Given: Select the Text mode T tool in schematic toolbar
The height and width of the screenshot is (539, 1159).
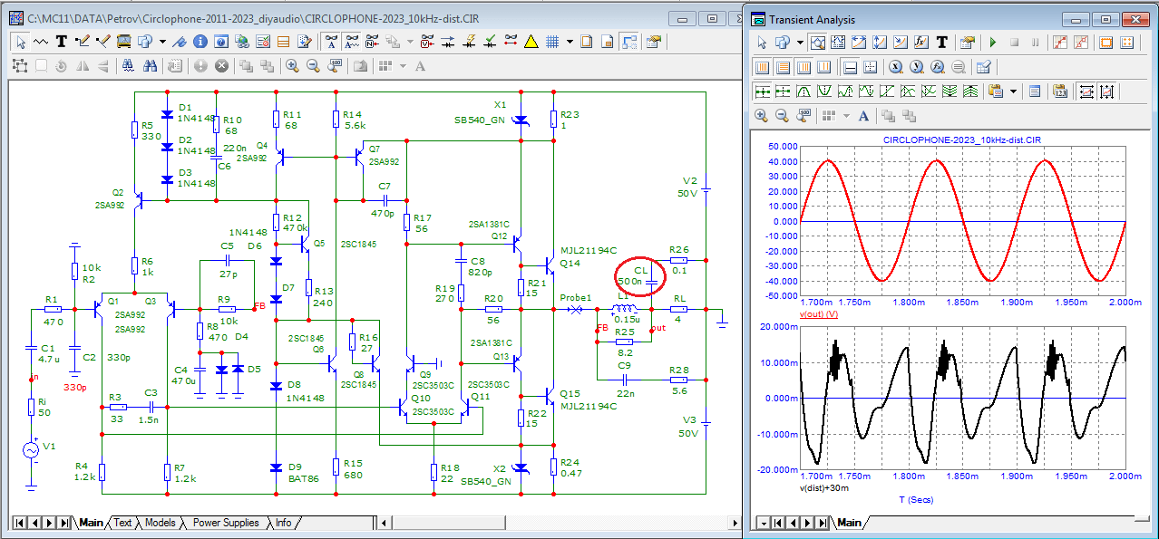Looking at the screenshot, I should 62,42.
